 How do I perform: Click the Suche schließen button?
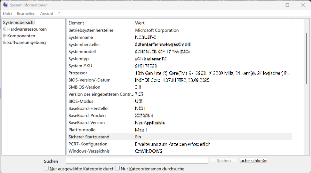(253, 161)
